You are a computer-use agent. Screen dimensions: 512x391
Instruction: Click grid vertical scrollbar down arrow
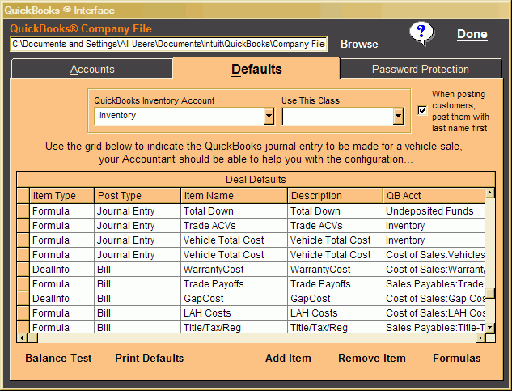coord(490,328)
